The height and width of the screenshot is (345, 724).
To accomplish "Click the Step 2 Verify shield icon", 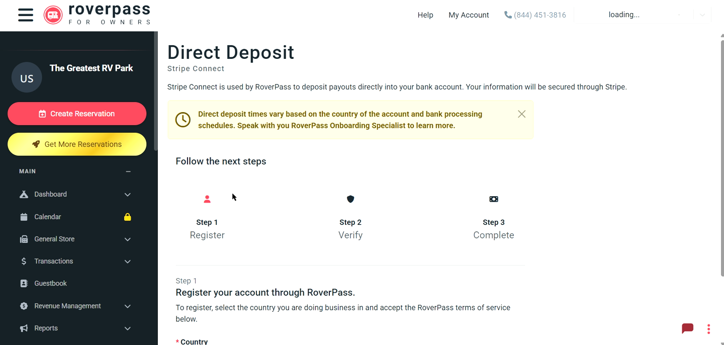I will point(350,199).
